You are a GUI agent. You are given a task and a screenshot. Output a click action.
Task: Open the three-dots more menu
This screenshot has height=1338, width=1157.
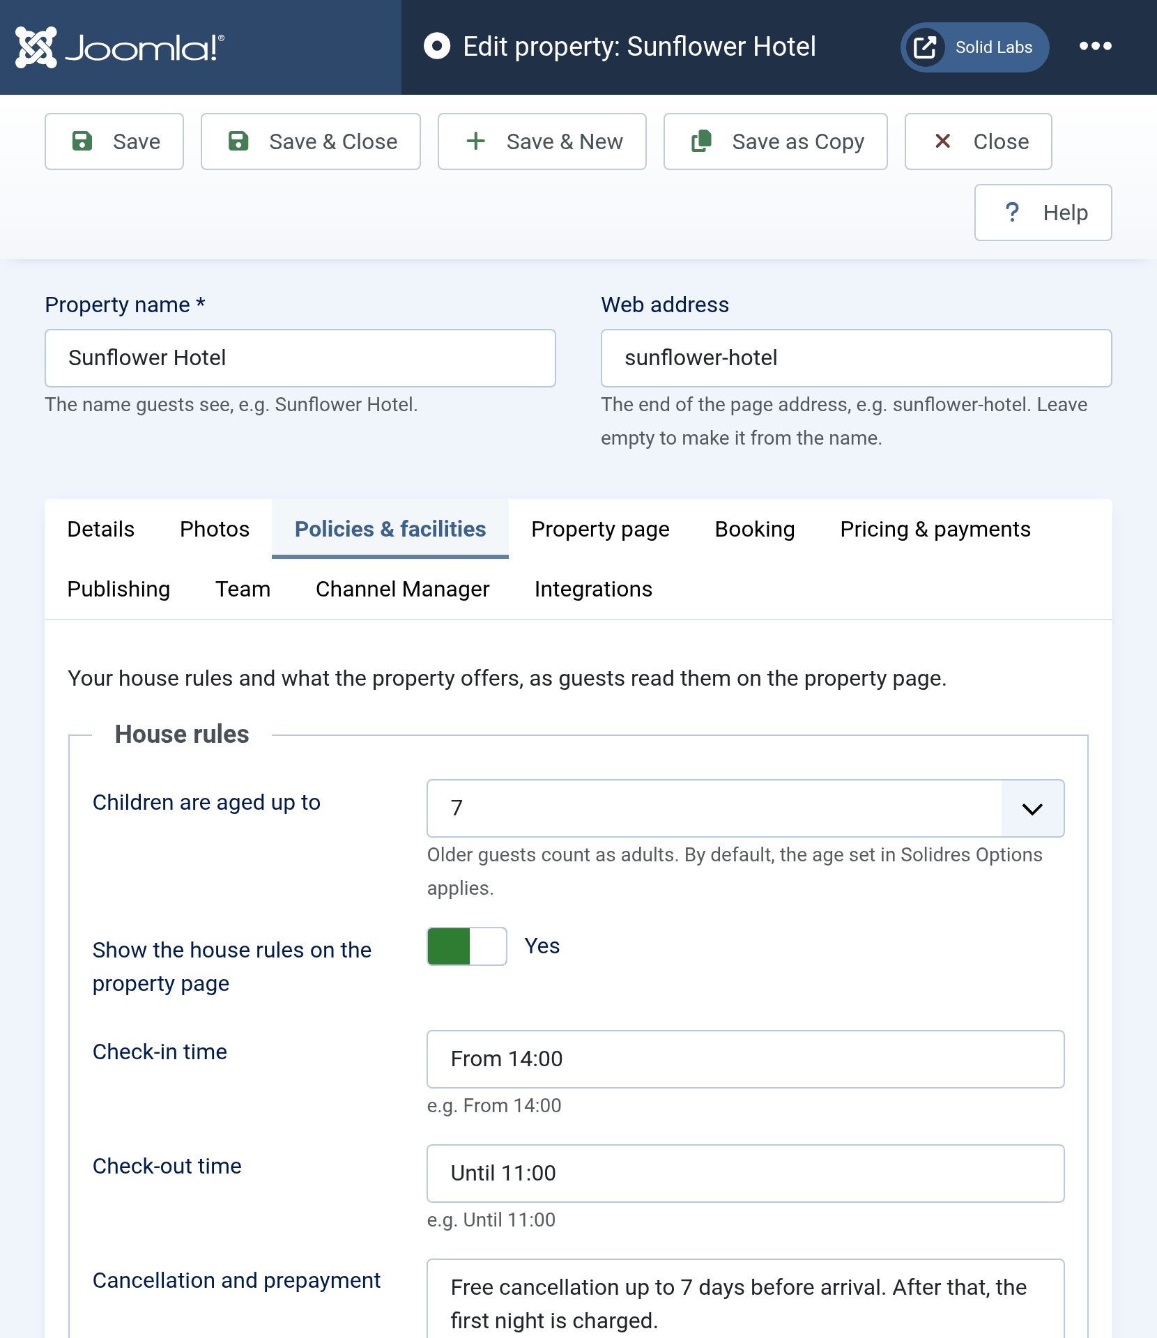pos(1096,47)
